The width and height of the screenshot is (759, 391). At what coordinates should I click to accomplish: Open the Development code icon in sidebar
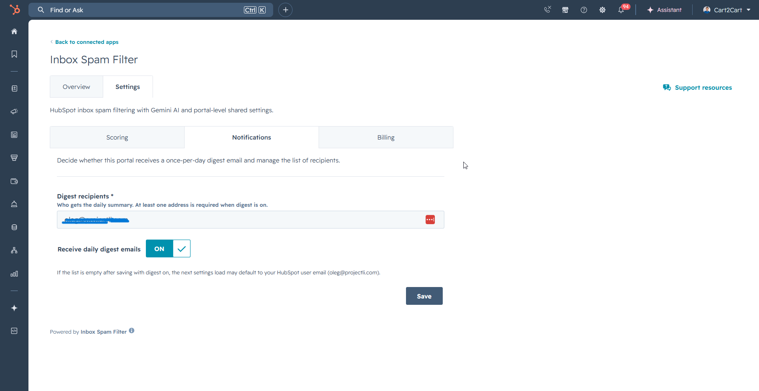[x=14, y=331]
